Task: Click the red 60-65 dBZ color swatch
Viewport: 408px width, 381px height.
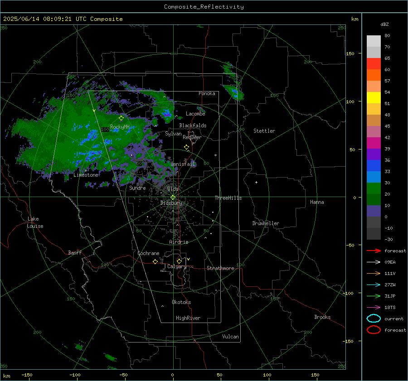Action: pyautogui.click(x=374, y=64)
